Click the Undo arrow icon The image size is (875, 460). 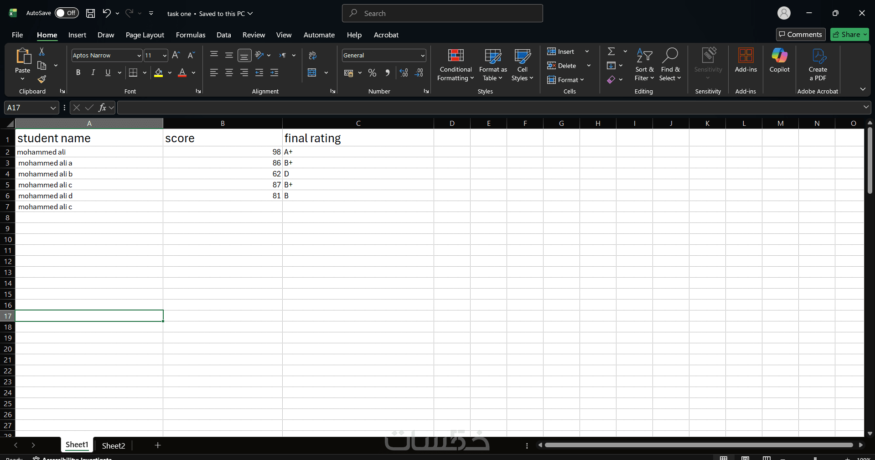click(x=106, y=13)
